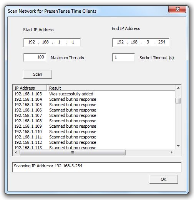
Task: Sort by the Result column header
Action: [x=111, y=88]
